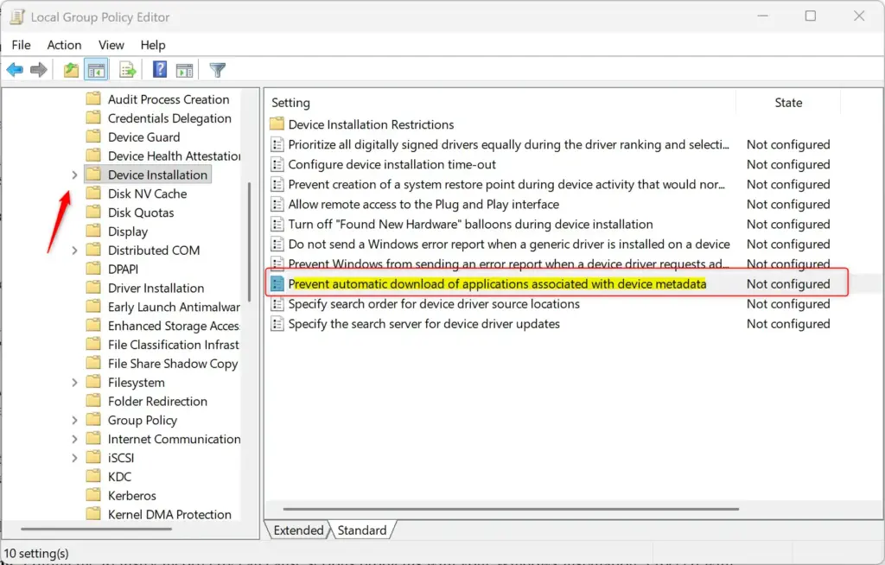This screenshot has width=885, height=565.
Task: Expand the Distributed COM tree node
Action: click(74, 251)
